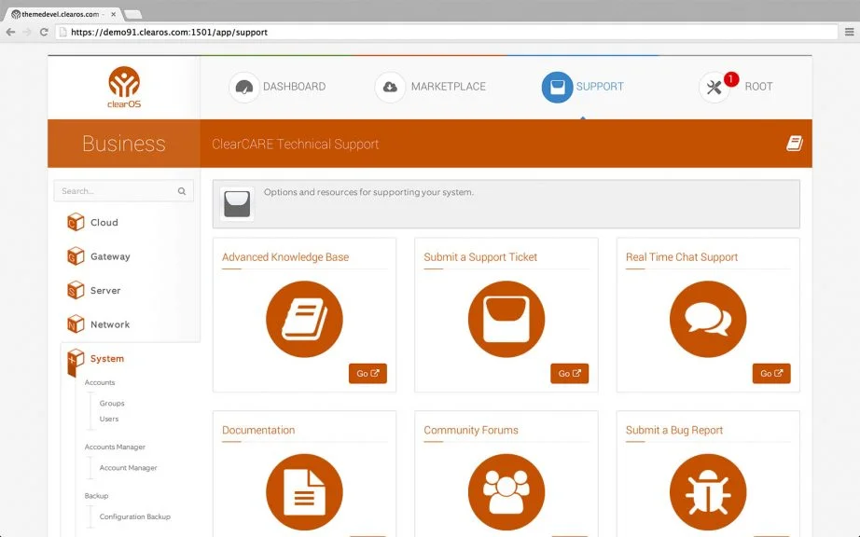Click the Submit a Bug Report bug icon
Viewport: 860px width, 537px height.
[x=708, y=492]
